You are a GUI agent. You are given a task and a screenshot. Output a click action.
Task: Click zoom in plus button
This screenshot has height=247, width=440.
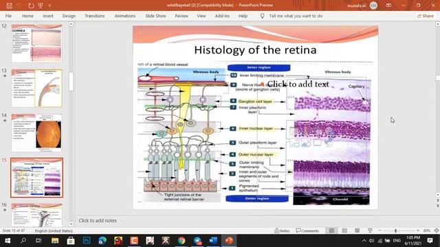click(x=418, y=231)
